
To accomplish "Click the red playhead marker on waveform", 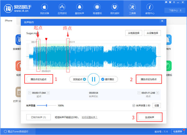I will [x=46, y=39].
